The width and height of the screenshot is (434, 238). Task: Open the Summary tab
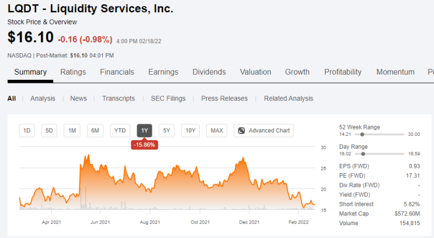pyautogui.click(x=30, y=72)
